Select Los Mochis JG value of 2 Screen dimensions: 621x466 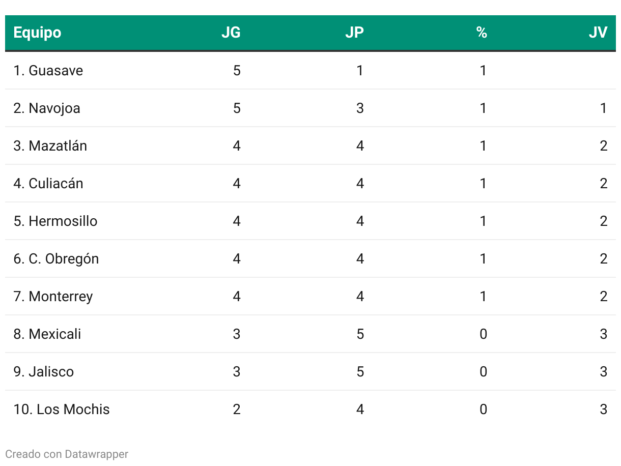[237, 410]
